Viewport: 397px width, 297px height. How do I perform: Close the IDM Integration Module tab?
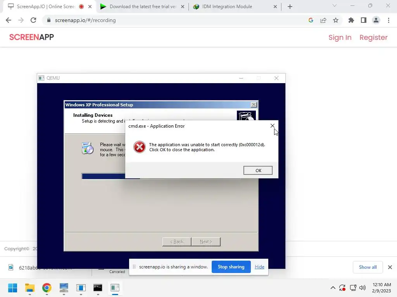(x=275, y=7)
